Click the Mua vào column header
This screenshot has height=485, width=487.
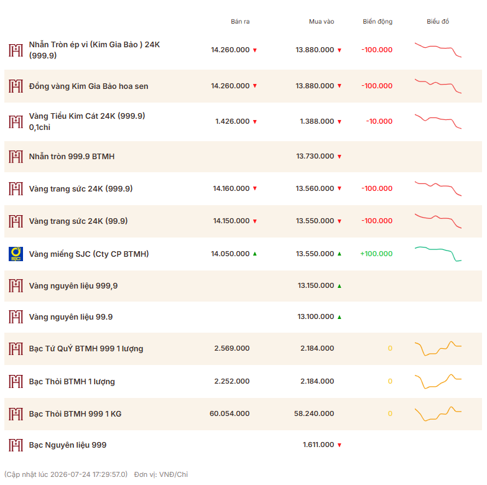point(322,21)
